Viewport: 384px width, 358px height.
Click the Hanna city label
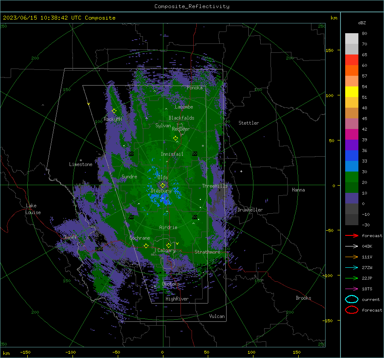click(x=298, y=190)
